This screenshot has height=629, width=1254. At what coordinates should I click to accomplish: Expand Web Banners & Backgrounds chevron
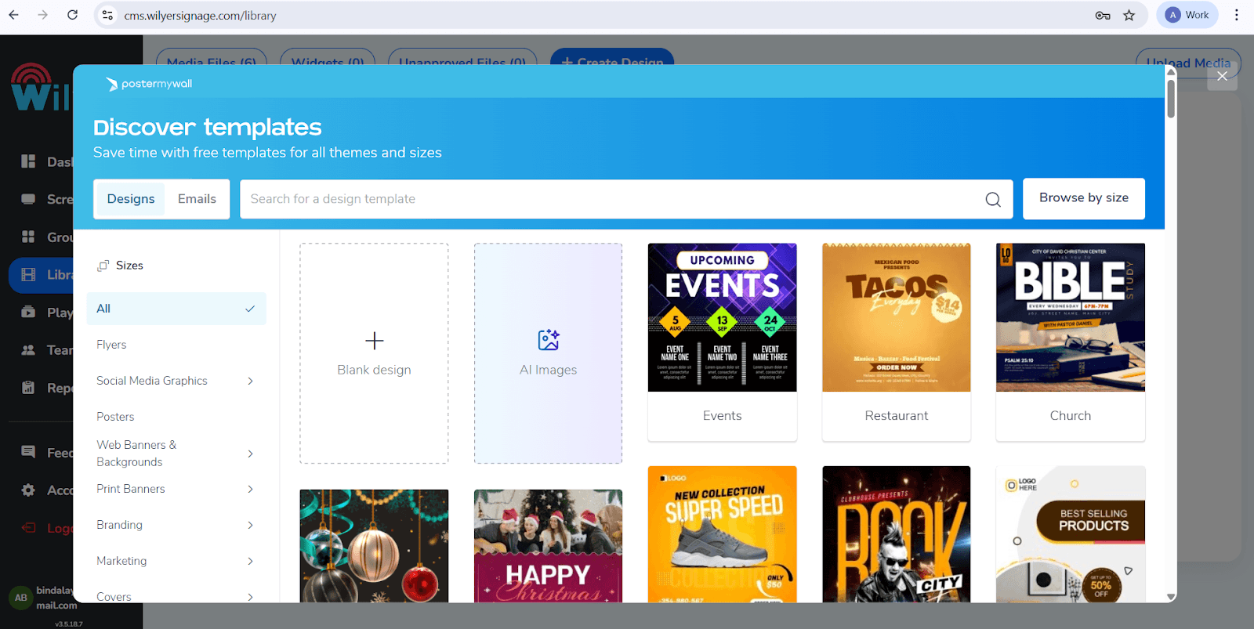250,454
